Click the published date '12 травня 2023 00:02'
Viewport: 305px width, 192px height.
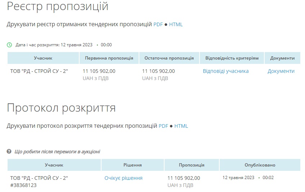coord(248,178)
